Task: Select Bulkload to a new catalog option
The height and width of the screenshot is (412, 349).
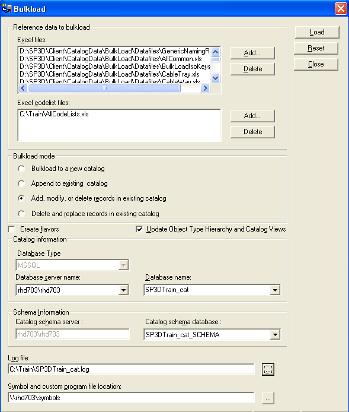Action: click(x=21, y=169)
